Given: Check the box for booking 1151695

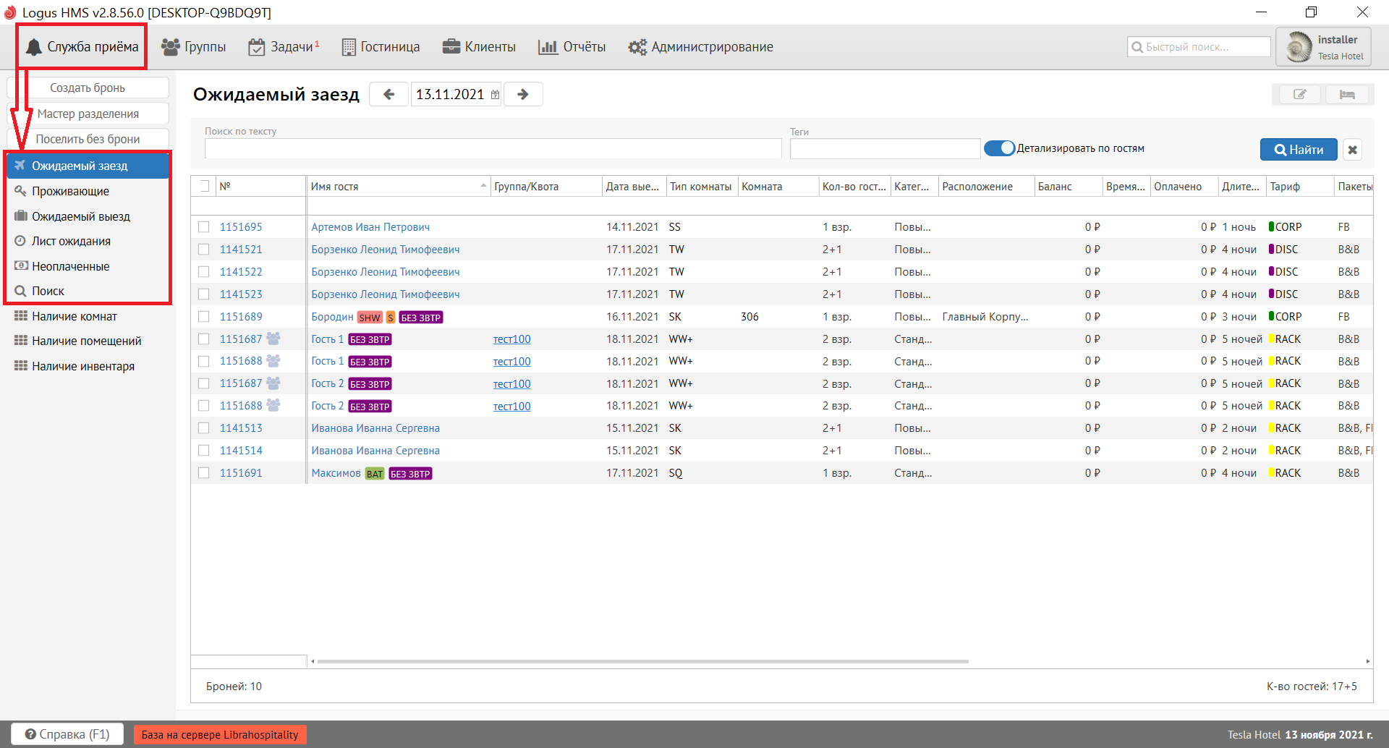Looking at the screenshot, I should pos(204,227).
